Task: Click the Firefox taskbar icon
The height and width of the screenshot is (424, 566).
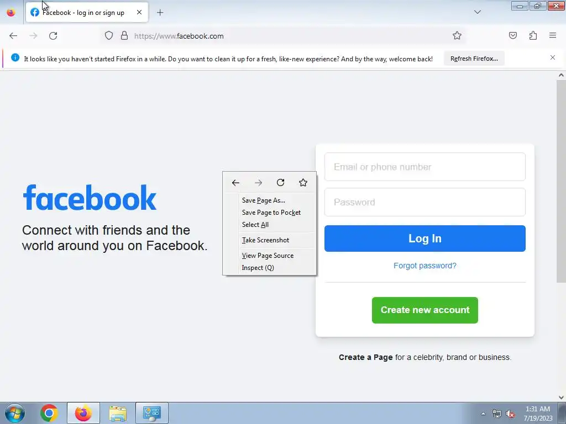Action: tap(83, 413)
